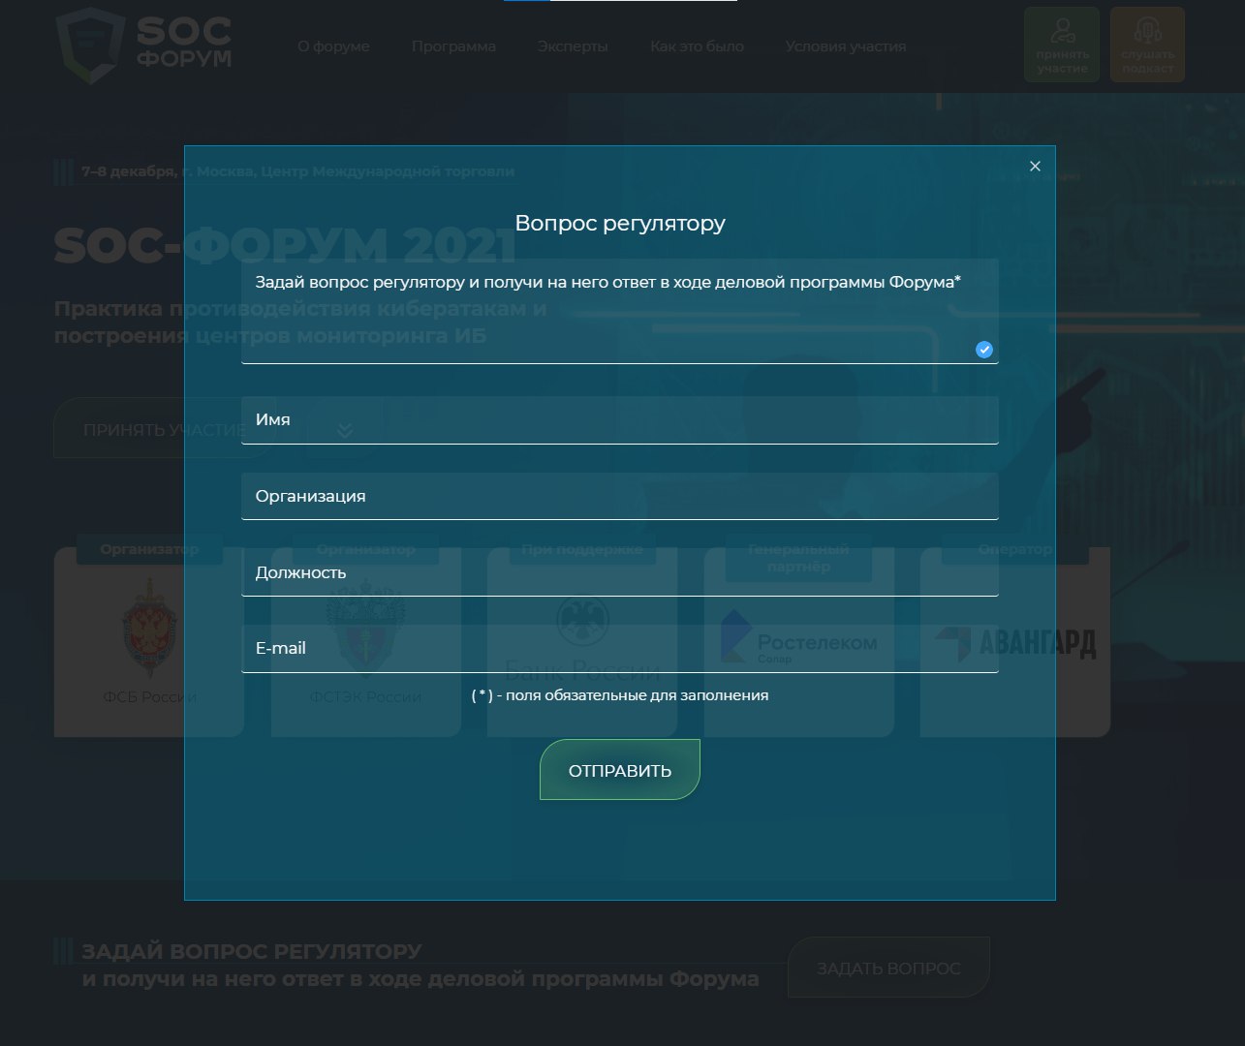Click the Вопрос регулятору dialog title
Image resolution: width=1245 pixels, height=1046 pixels.
coord(620,223)
